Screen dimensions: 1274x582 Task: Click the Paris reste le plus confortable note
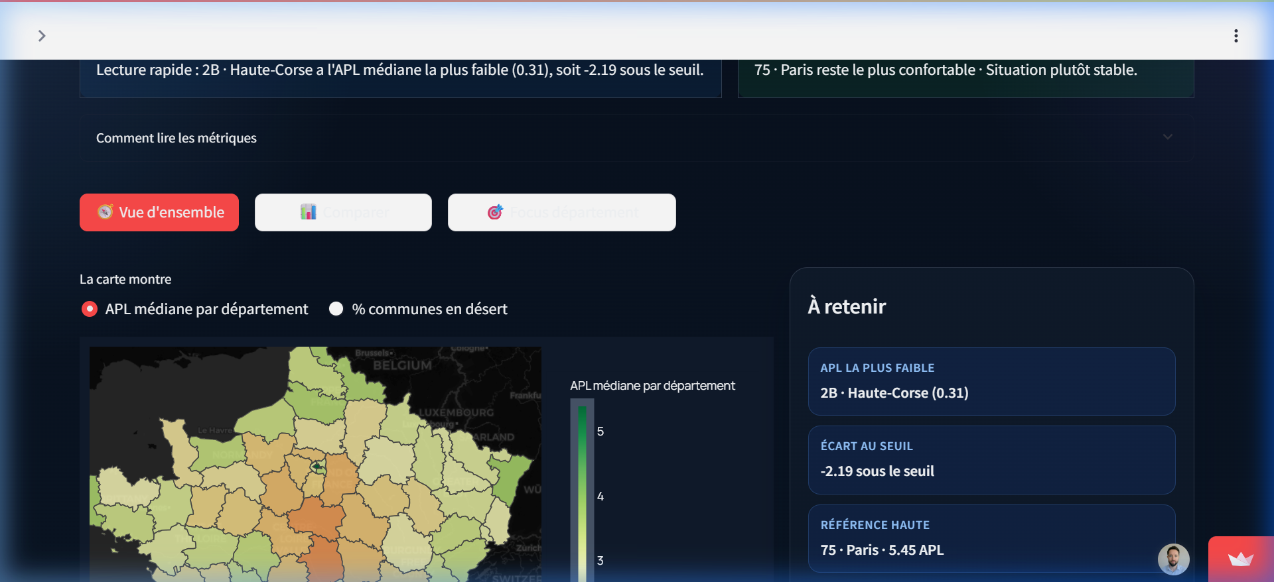pyautogui.click(x=946, y=70)
